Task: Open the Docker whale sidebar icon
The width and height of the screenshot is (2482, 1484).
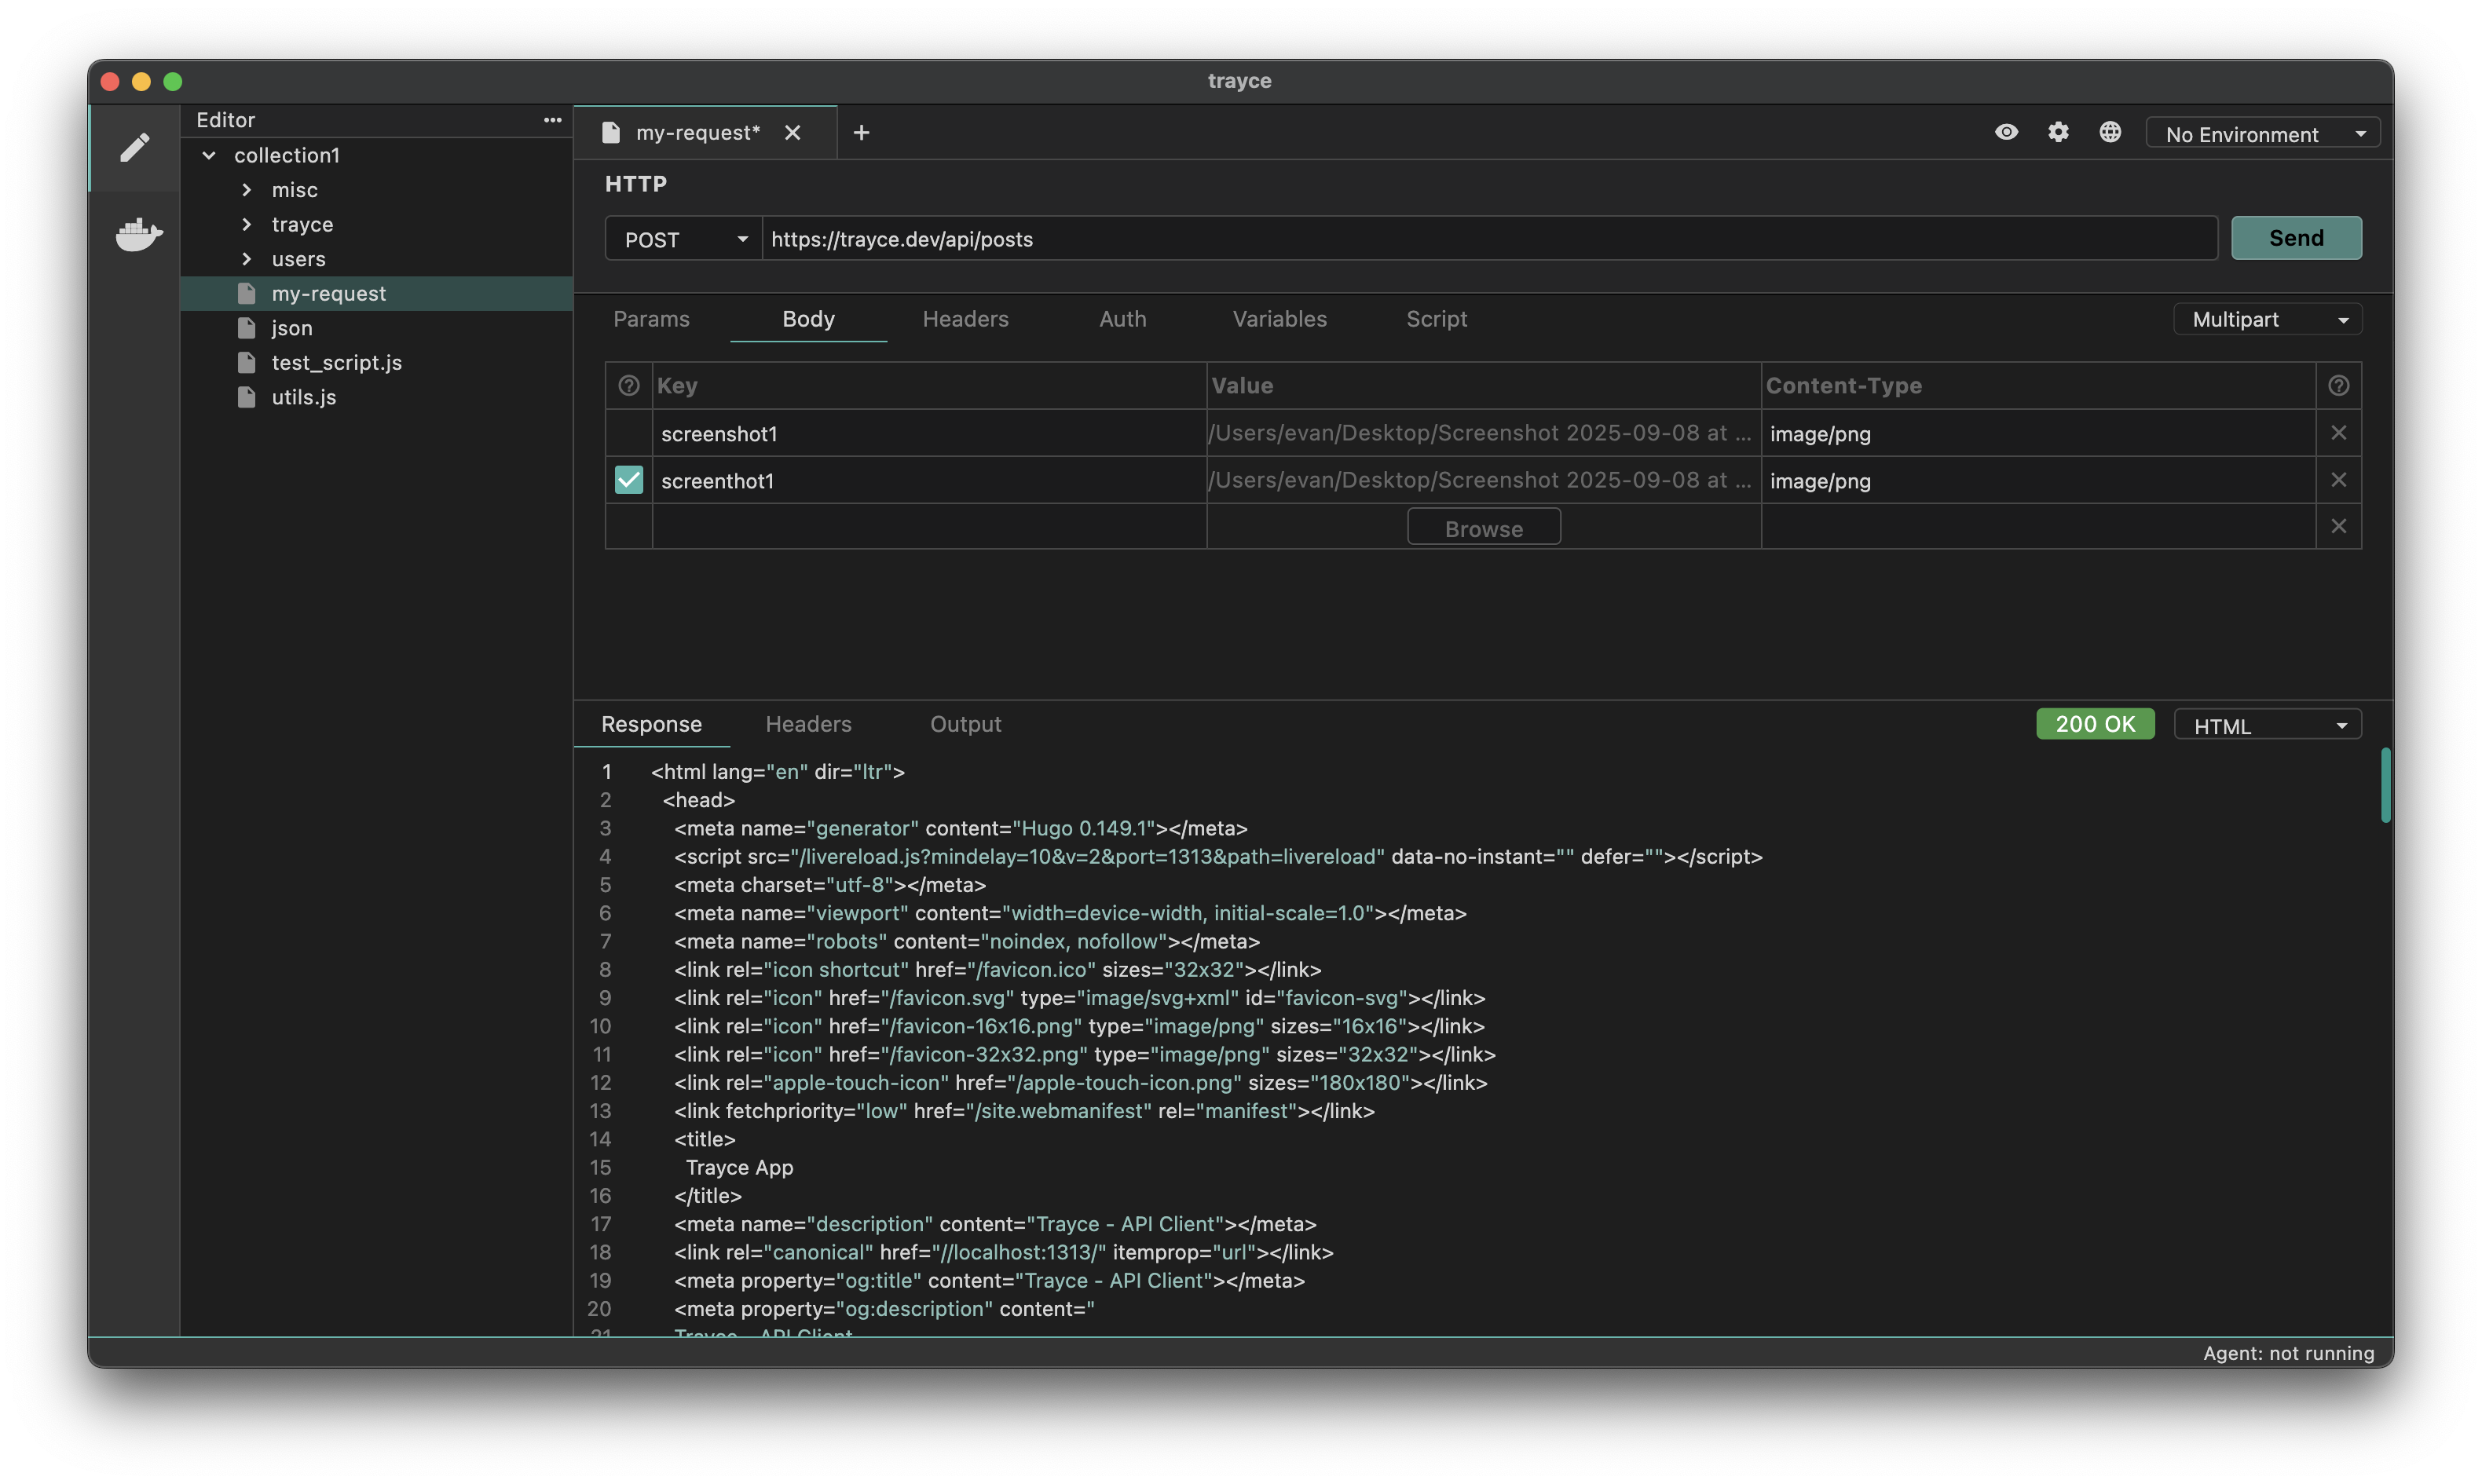Action: click(x=138, y=235)
